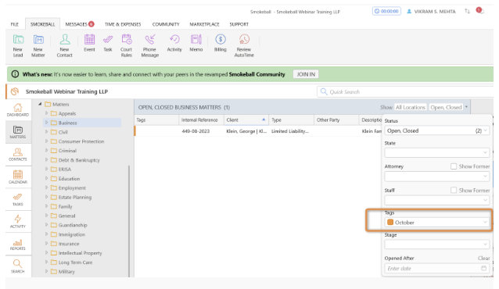The height and width of the screenshot is (289, 499).
Task: Open the Status dropdown Open, Closed
Action: 437,130
